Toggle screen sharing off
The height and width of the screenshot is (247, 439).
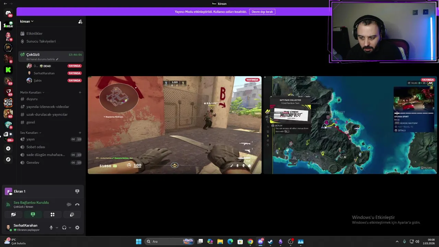[x=33, y=214]
